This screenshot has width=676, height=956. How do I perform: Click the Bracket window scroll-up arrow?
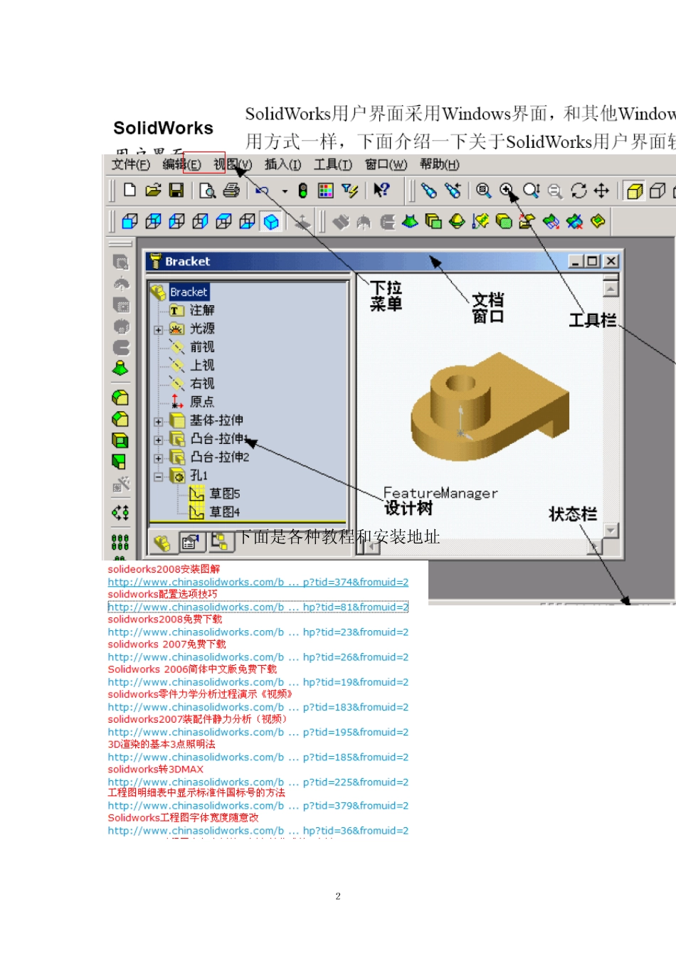(x=611, y=288)
